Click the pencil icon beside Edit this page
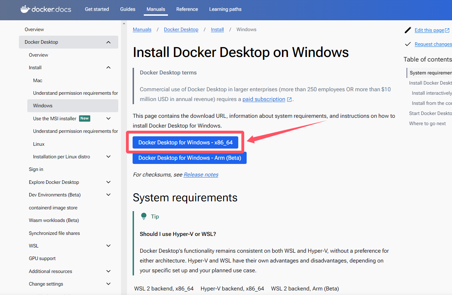This screenshot has height=295, width=452. pos(408,30)
